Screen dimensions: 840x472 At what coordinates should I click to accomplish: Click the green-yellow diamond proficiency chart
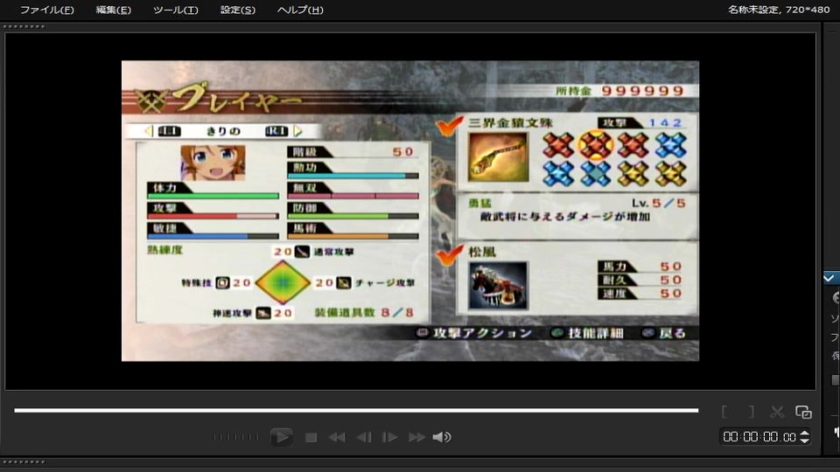(x=283, y=282)
